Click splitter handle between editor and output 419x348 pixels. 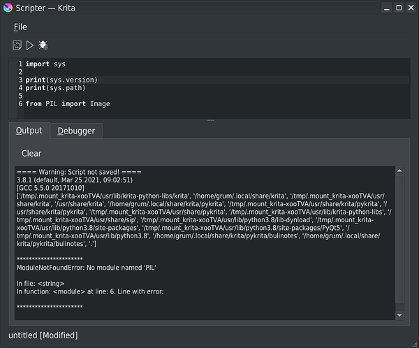(210, 120)
